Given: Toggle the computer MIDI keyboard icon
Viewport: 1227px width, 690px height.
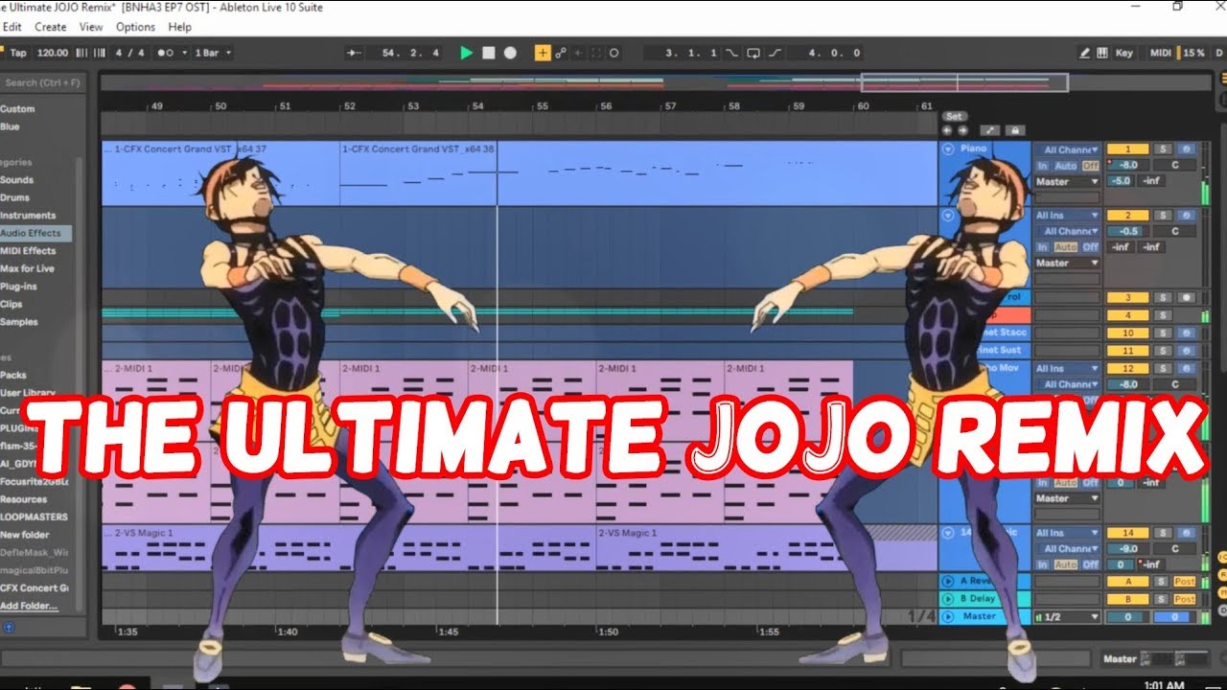Looking at the screenshot, I should coord(1102,53).
